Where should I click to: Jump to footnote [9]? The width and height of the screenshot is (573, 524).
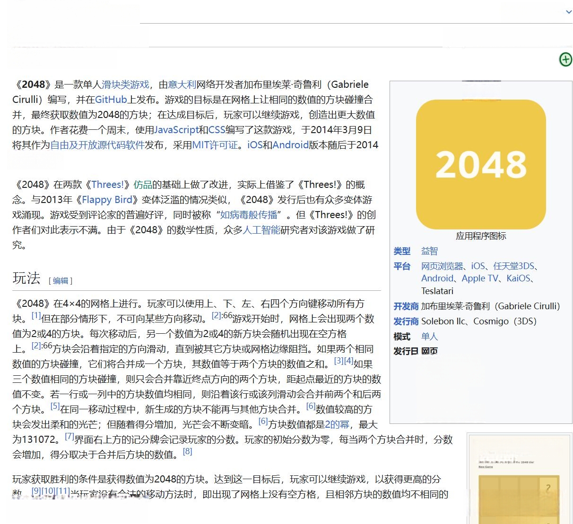coord(36,491)
